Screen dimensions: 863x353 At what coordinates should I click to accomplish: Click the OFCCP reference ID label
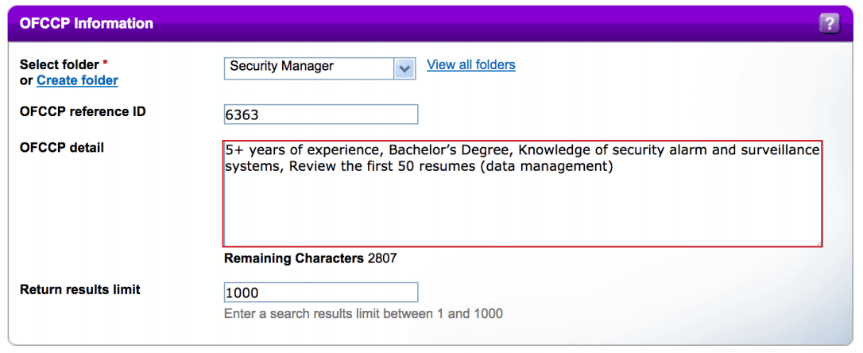pyautogui.click(x=83, y=112)
